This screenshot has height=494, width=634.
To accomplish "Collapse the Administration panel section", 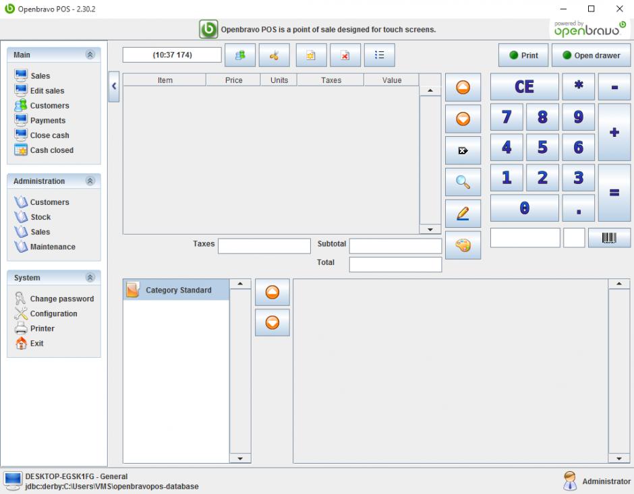I will [x=90, y=181].
